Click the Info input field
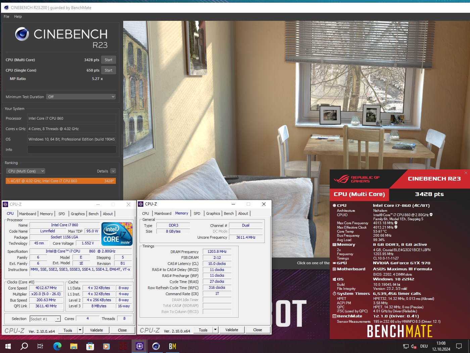This screenshot has width=470, height=353. click(72, 150)
